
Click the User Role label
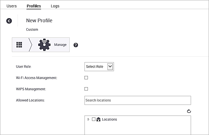tap(24, 66)
